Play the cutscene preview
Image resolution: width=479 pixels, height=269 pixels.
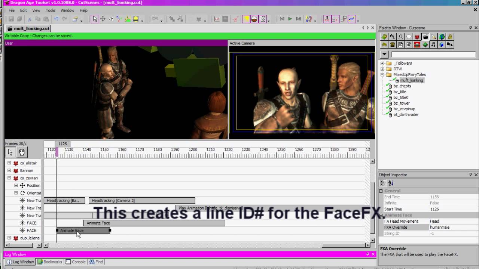(x=290, y=19)
